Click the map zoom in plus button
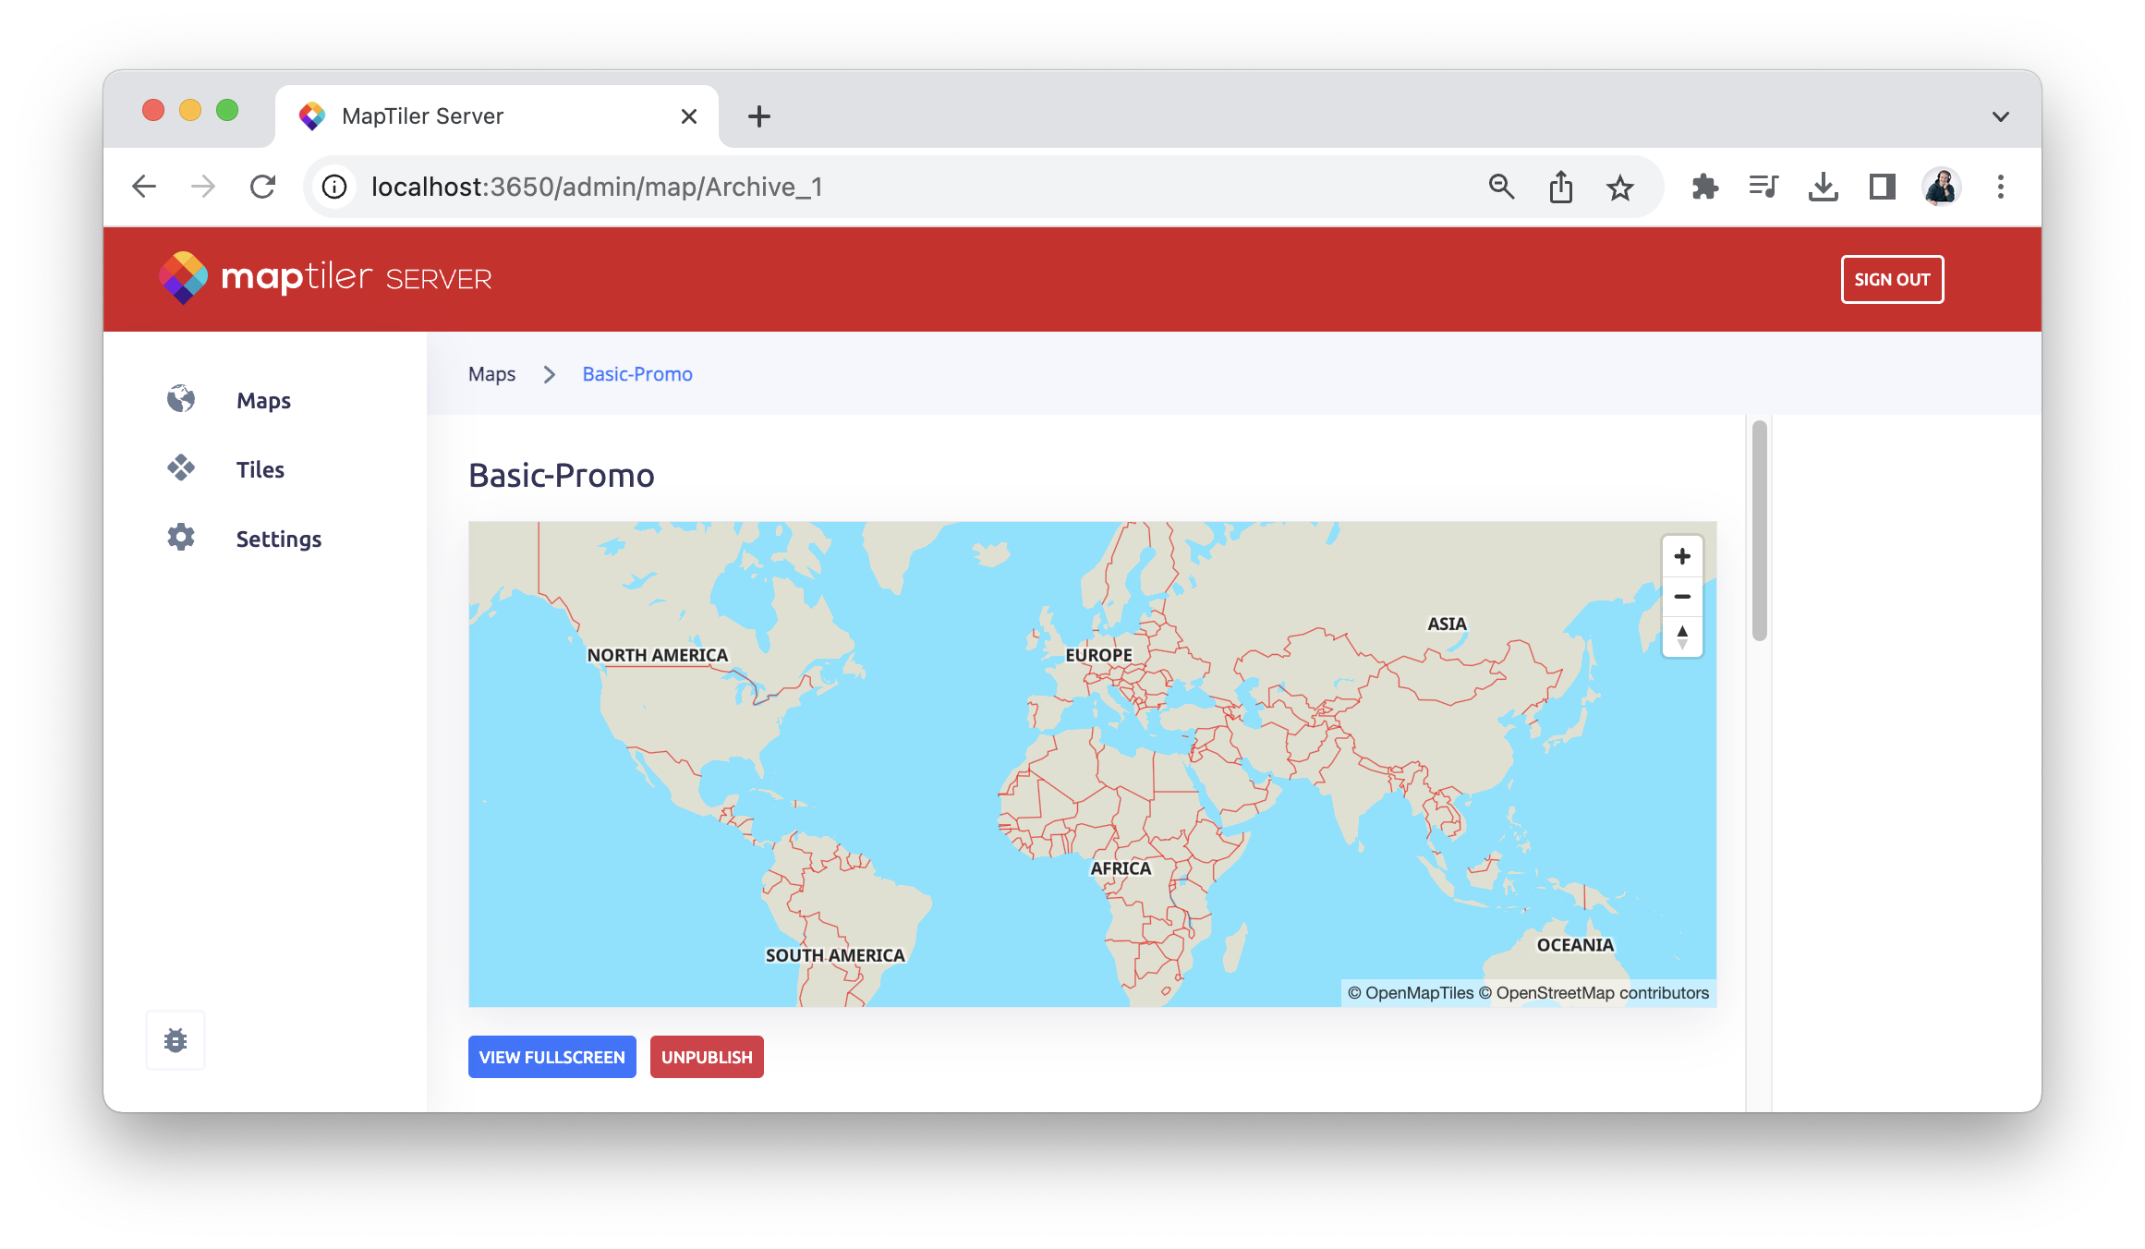The height and width of the screenshot is (1249, 2145). point(1681,556)
